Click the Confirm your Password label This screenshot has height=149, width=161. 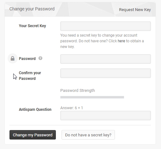pos(30,76)
